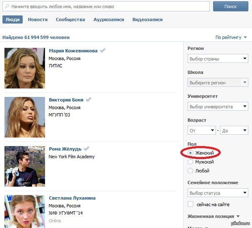Click the verified checkmark beside Рома Жёлудь
The width and height of the screenshot is (252, 228).
pos(86,149)
